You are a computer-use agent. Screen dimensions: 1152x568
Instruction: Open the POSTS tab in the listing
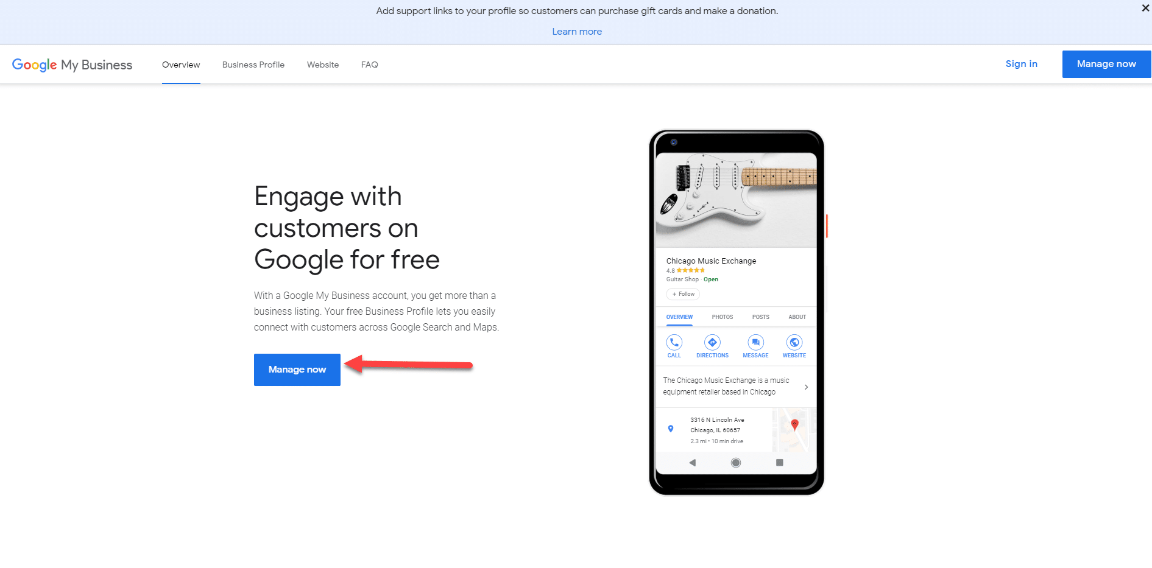tap(760, 317)
